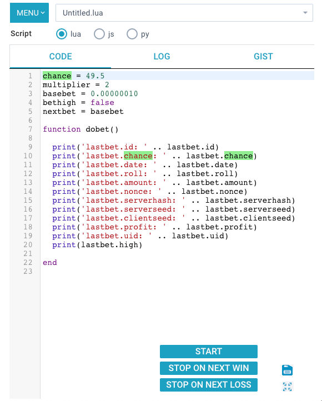Image resolution: width=322 pixels, height=401 pixels.
Task: Click STOP ON NEXT LOSS button
Action: 209,385
